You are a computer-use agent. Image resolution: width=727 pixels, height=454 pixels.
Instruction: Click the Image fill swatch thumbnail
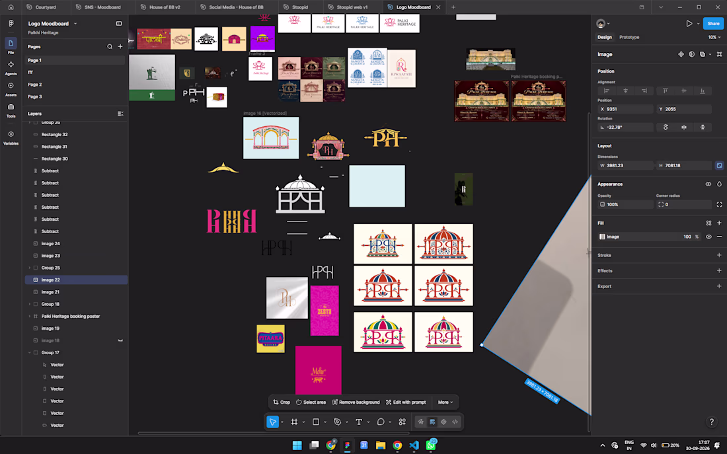pos(602,237)
